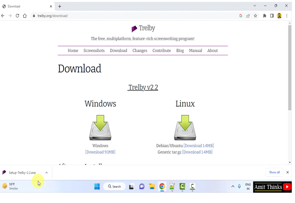Open the downloaded Setup-Trelby-2.2.exe file
This screenshot has height=203, width=295.
coord(22,173)
